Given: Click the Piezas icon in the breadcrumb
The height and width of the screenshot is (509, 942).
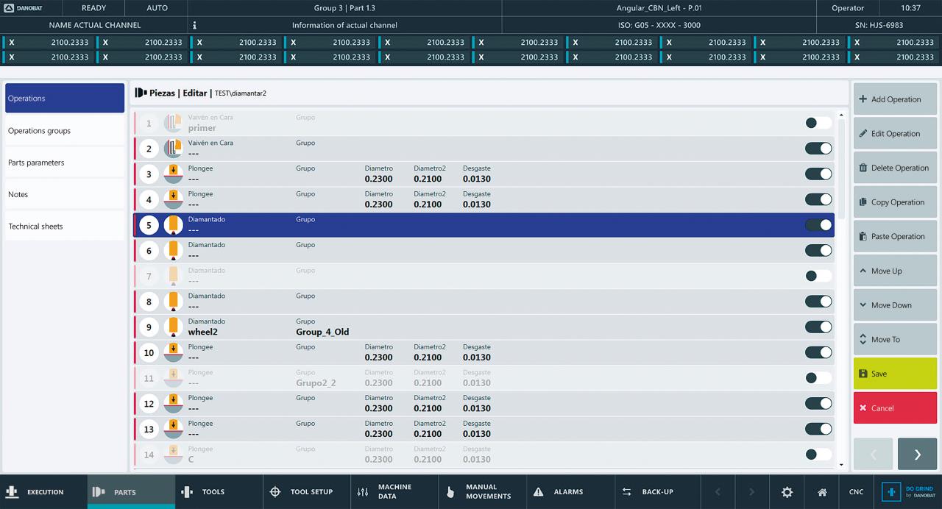Looking at the screenshot, I should pyautogui.click(x=141, y=93).
